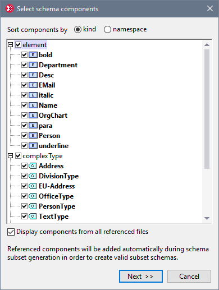Select the 'complexType' group label
This screenshot has height=290, width=219.
point(43,156)
